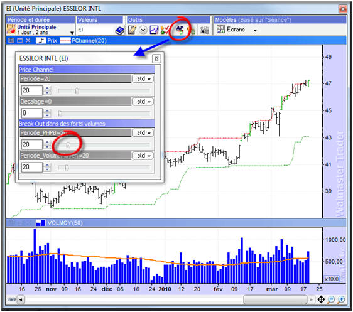This screenshot has width=353, height=312.
Task: Select the Break Out dans des forts volumes header
Action: pyautogui.click(x=87, y=124)
